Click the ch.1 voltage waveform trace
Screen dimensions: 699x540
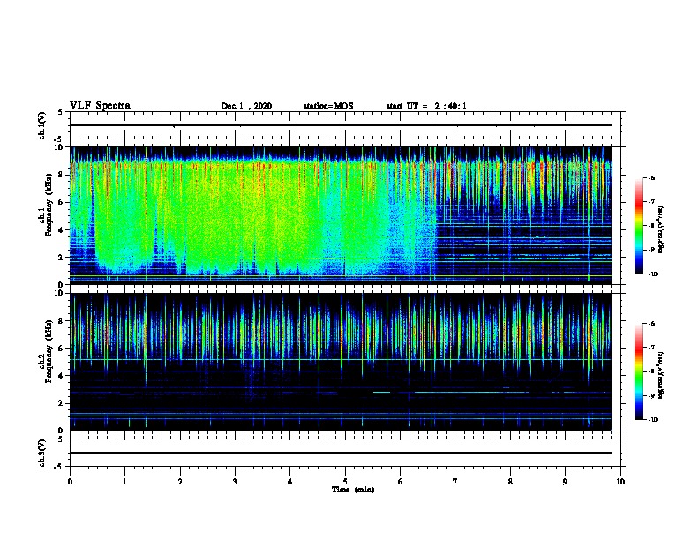click(x=341, y=125)
